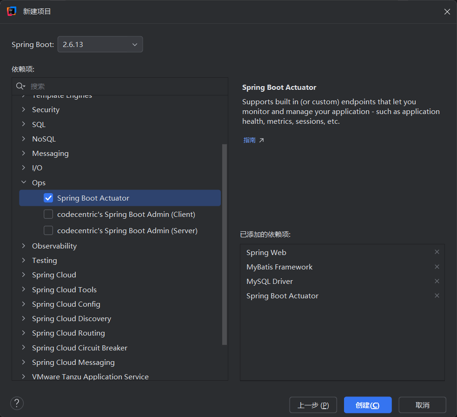Open the help question mark icon
457x417 pixels.
[x=17, y=404]
